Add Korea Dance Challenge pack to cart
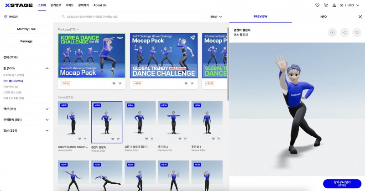 point(120,83)
